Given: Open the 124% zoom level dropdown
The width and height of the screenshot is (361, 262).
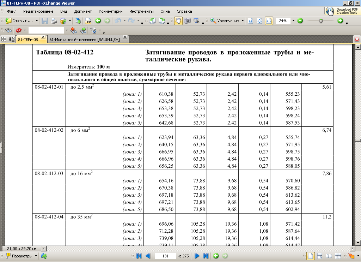Looking at the screenshot, I should [293, 21].
